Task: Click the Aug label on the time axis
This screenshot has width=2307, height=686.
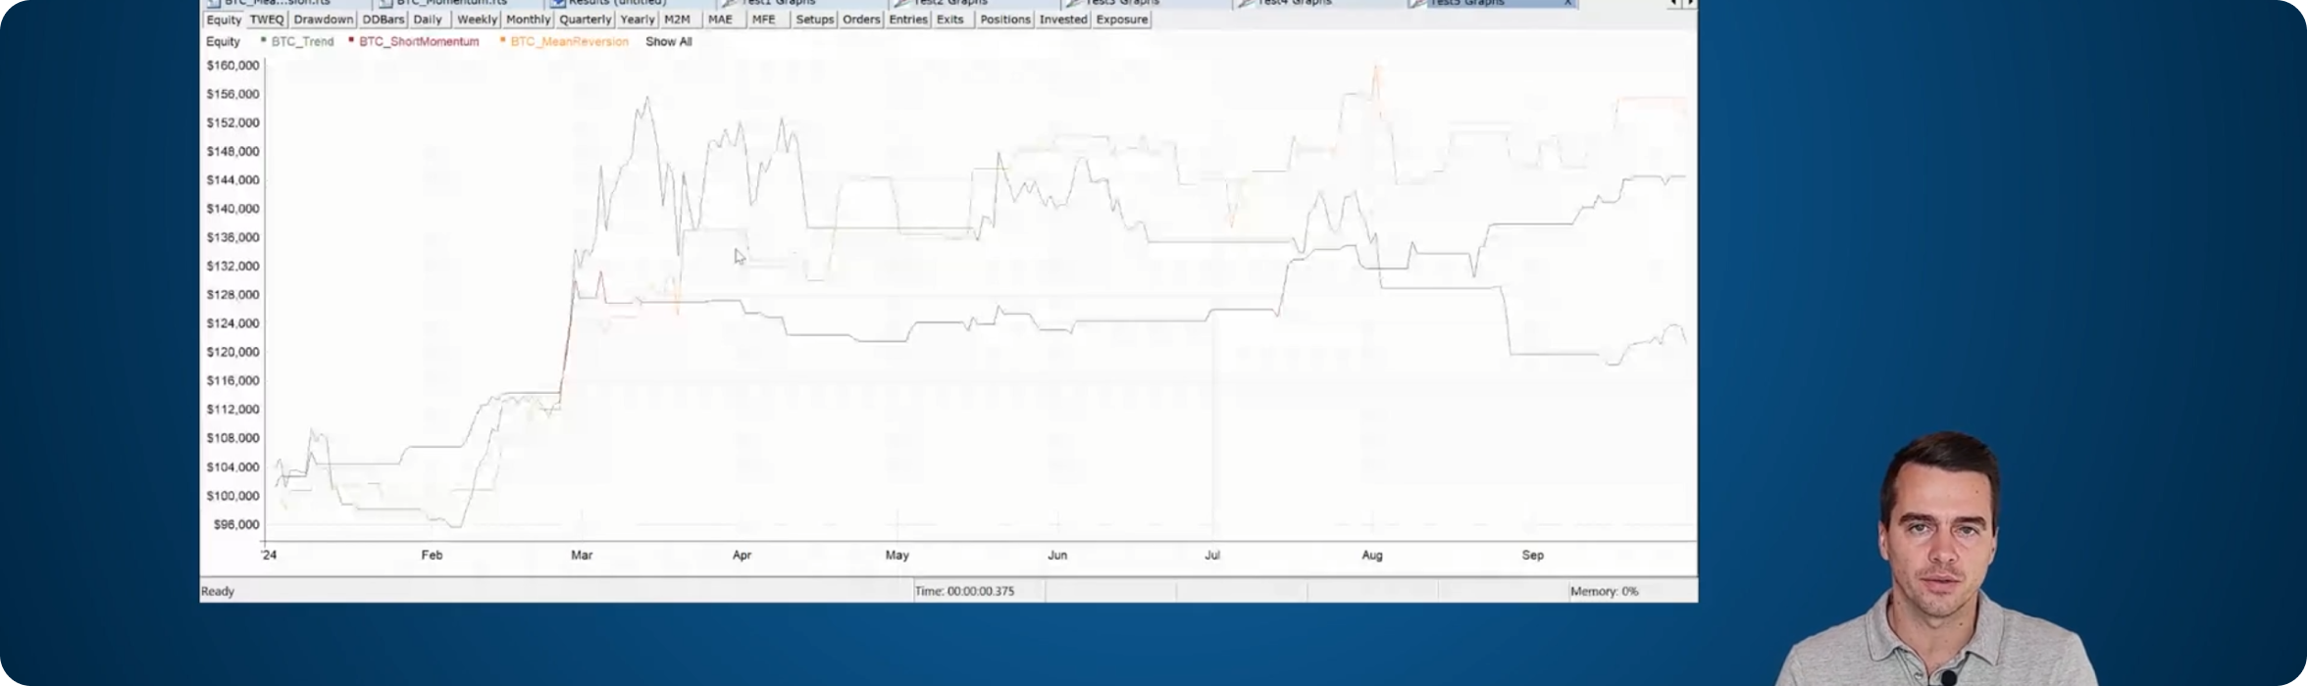Action: tap(1371, 555)
